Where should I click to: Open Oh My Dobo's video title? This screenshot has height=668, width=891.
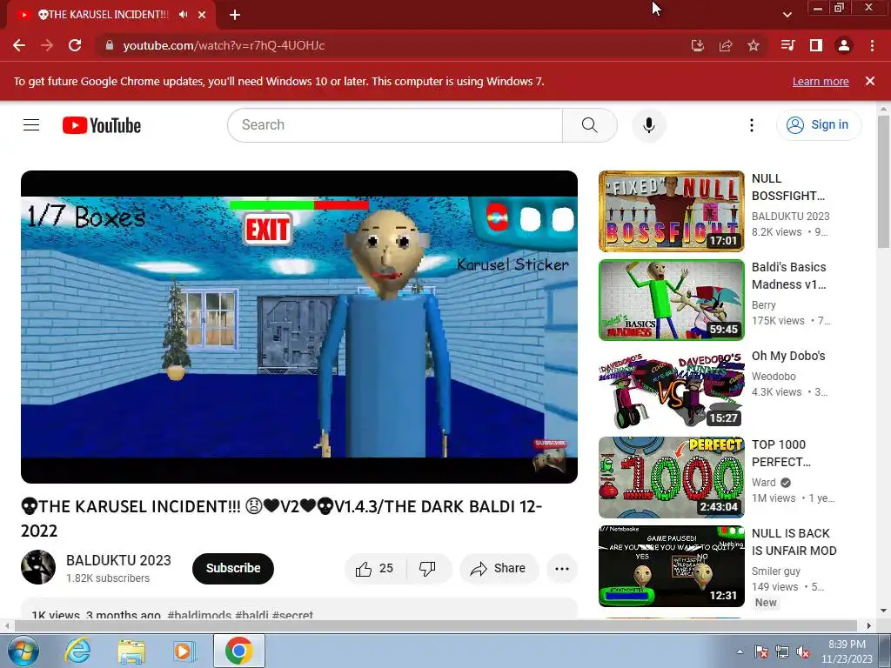[x=788, y=356]
